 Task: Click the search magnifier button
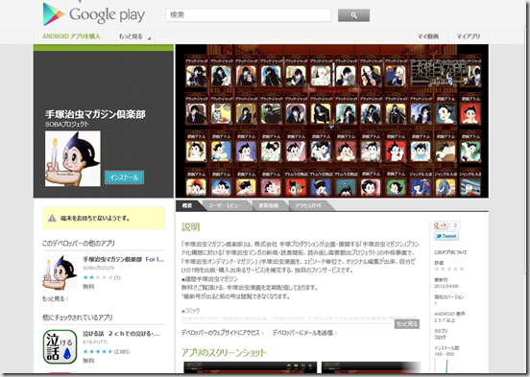click(x=353, y=15)
